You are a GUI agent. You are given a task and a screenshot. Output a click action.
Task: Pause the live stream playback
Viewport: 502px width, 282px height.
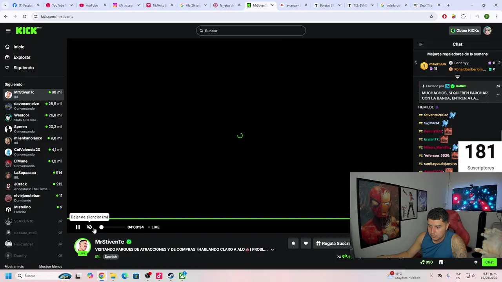tap(78, 227)
